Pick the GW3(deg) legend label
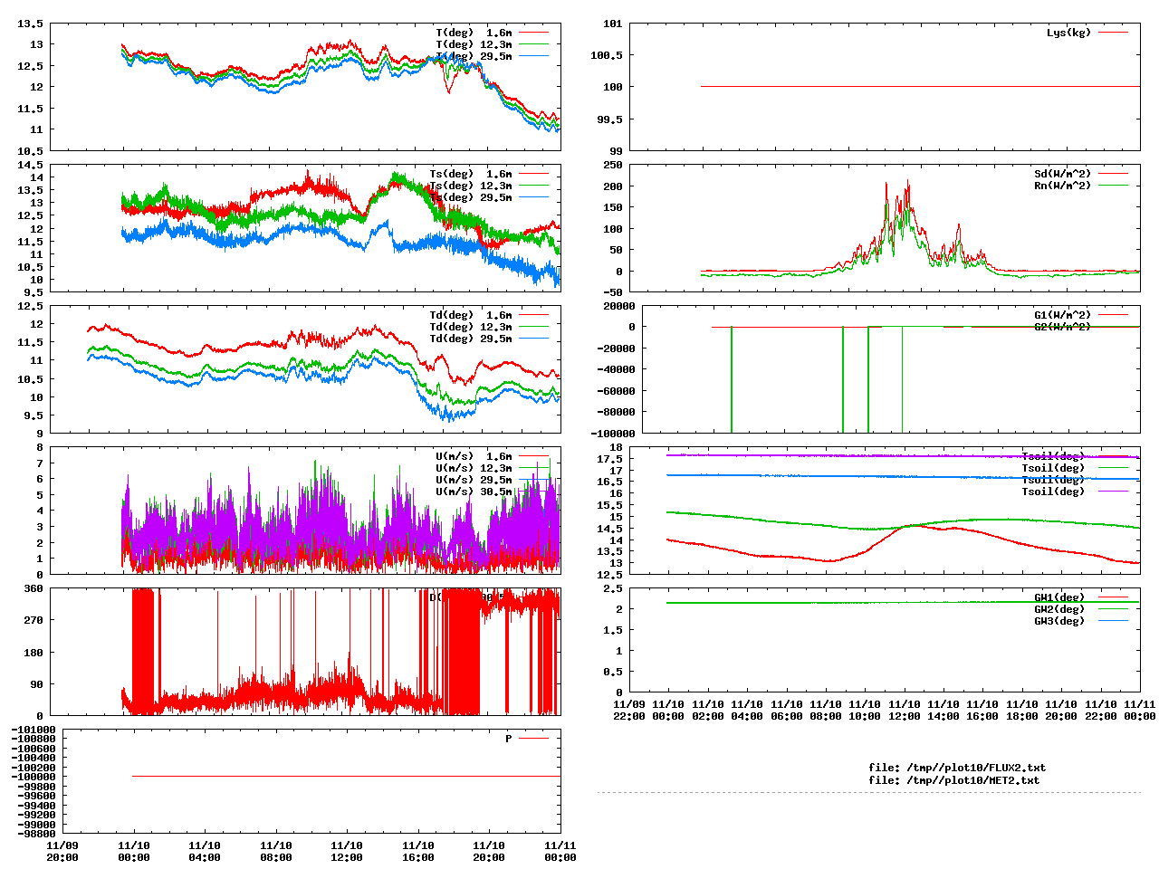The image size is (1159, 869). tap(1059, 621)
